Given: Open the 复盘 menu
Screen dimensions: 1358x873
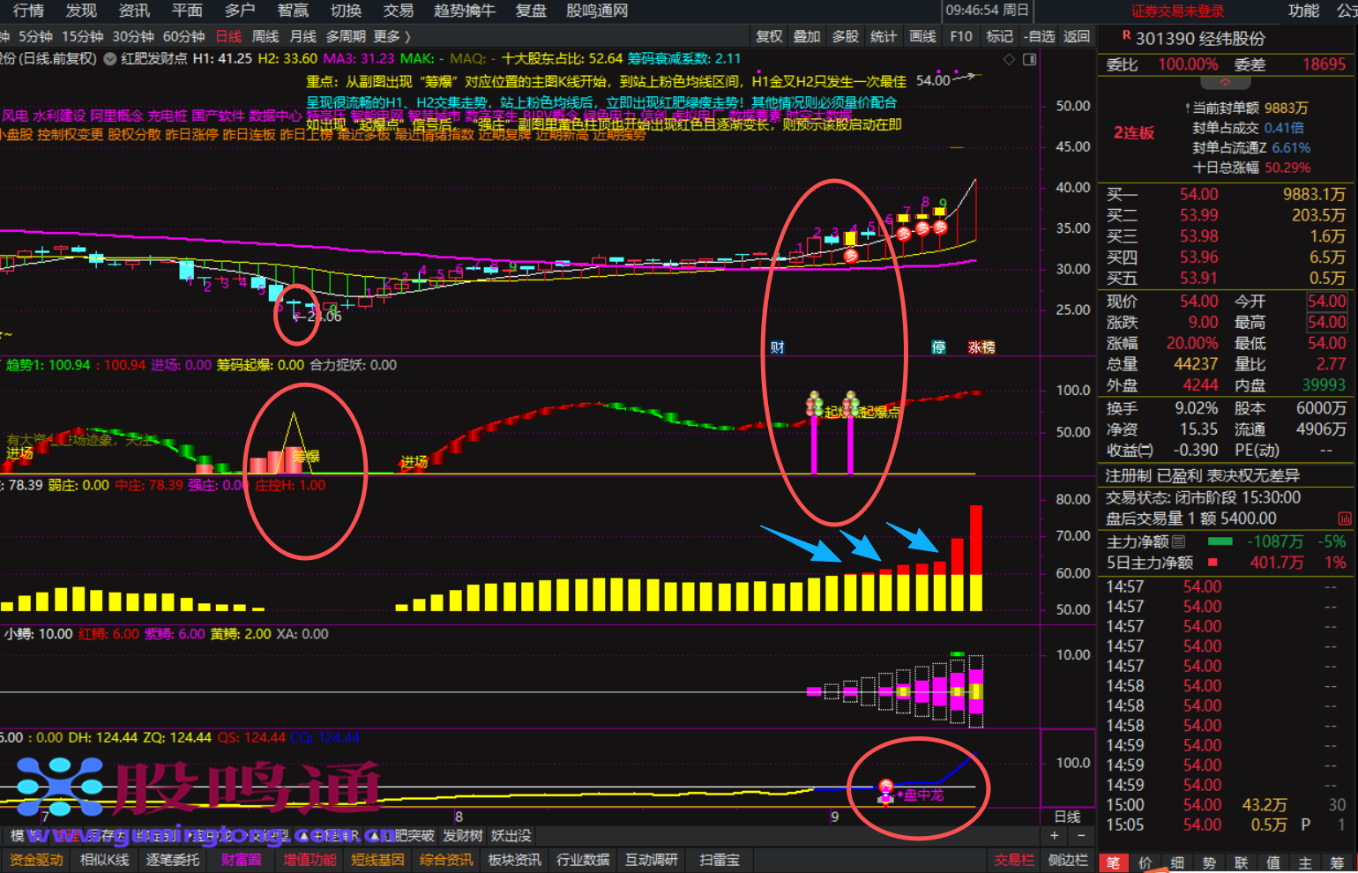Looking at the screenshot, I should coord(531,11).
